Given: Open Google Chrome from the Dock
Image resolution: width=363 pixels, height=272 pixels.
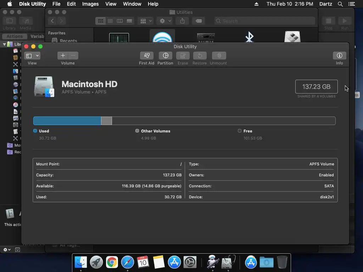Looking at the screenshot, I should pos(112,262).
